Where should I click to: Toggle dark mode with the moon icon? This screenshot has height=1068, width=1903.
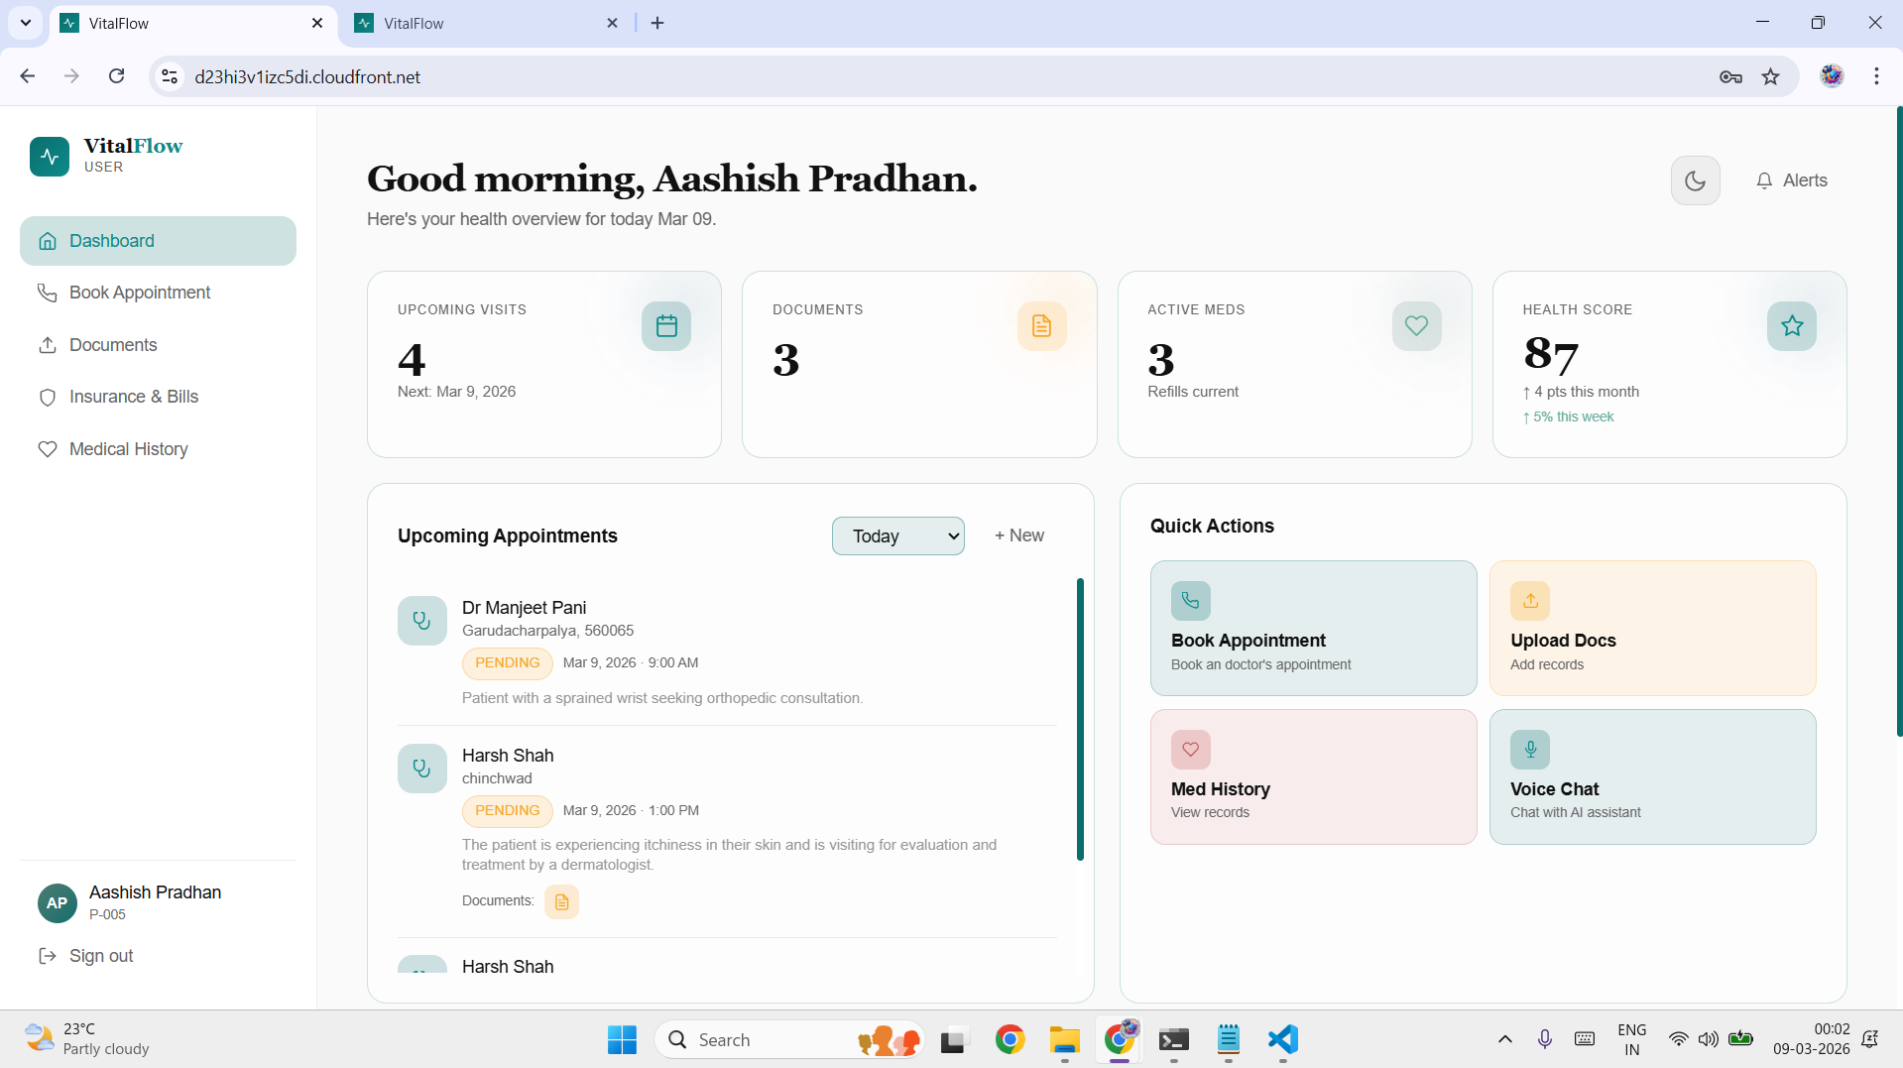click(1695, 180)
